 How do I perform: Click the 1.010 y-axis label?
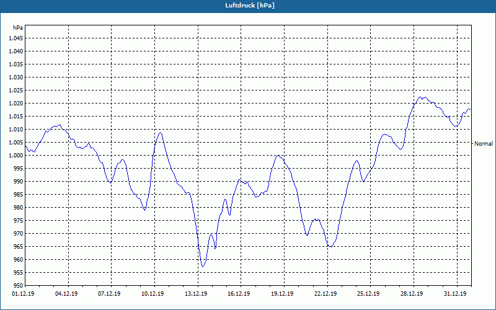point(15,130)
